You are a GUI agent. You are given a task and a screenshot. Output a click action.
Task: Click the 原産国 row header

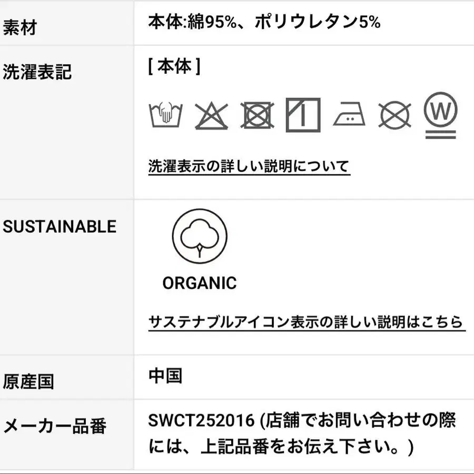tap(28, 381)
